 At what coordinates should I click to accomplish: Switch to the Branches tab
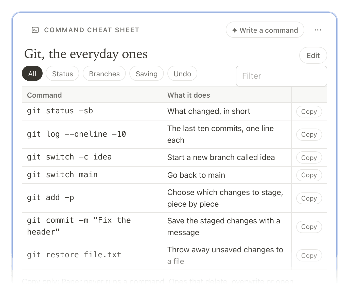104,74
